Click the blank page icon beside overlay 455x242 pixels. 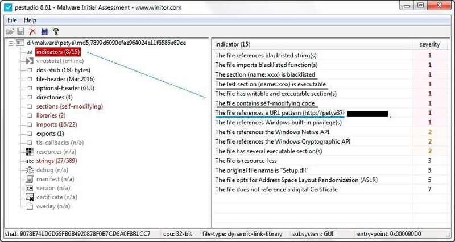pyautogui.click(x=30, y=206)
